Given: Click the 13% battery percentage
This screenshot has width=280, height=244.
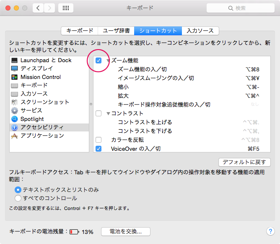Looking at the screenshot, I should (x=88, y=232).
